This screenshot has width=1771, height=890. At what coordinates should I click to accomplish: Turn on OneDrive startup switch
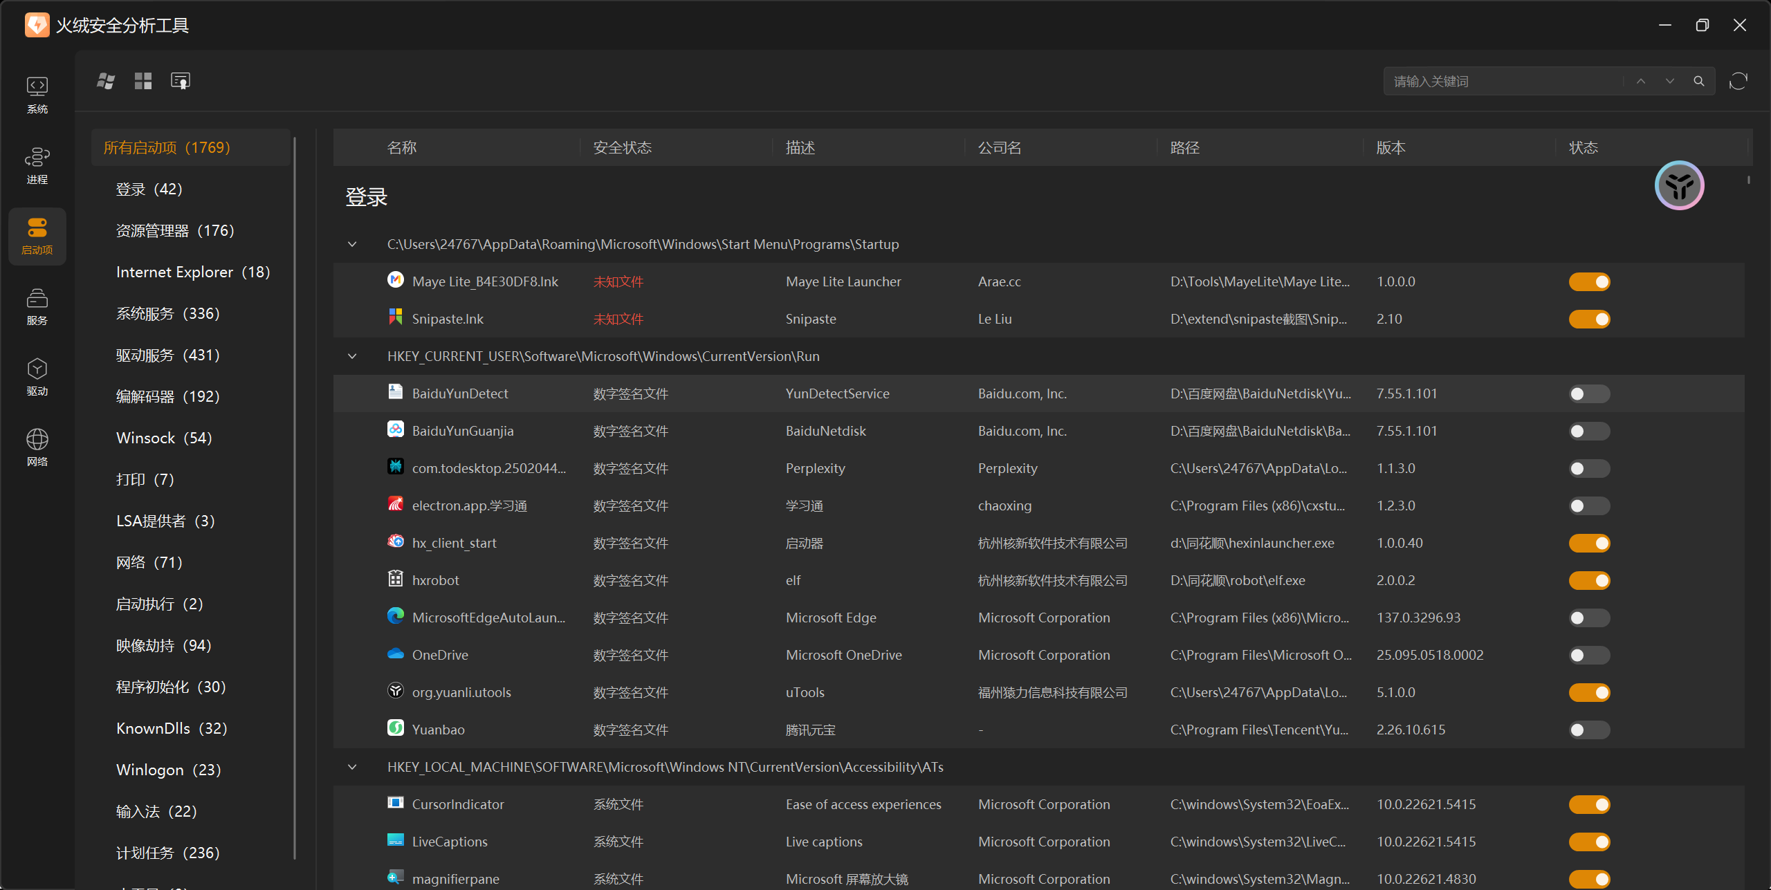[x=1589, y=655]
